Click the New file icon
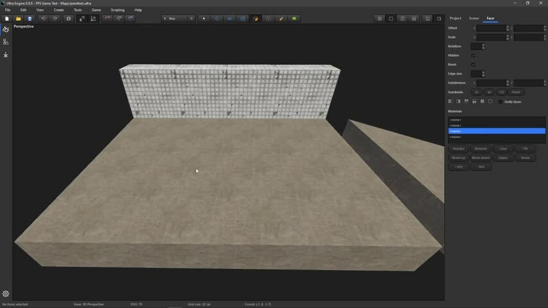Image resolution: width=548 pixels, height=308 pixels. (7, 19)
